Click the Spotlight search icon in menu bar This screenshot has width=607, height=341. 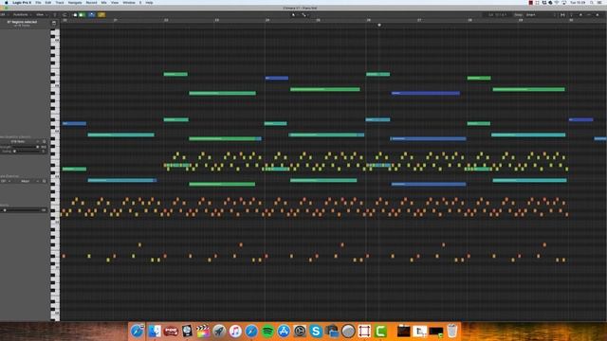pos(592,3)
